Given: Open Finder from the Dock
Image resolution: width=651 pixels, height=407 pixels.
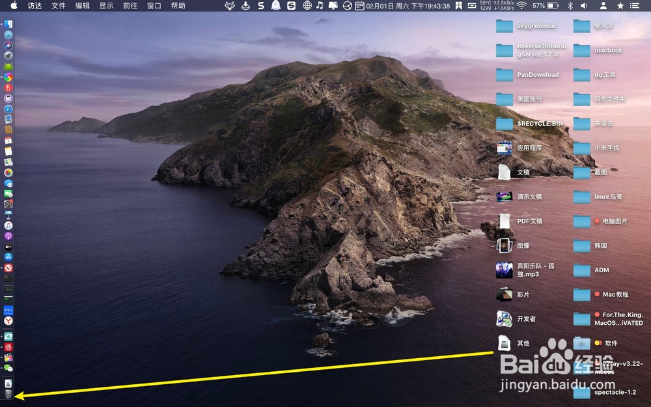Looking at the screenshot, I should (x=8, y=25).
